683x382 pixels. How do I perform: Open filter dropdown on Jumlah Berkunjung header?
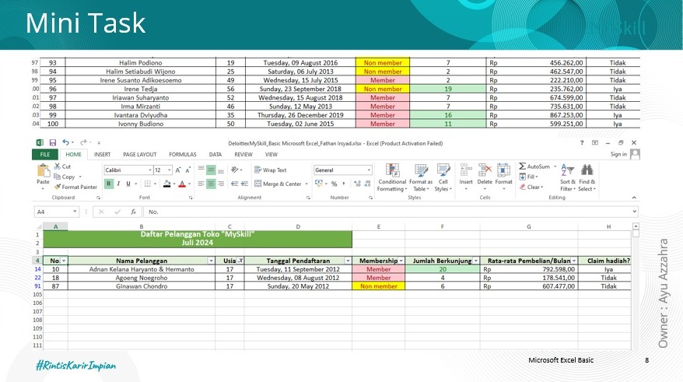475,261
